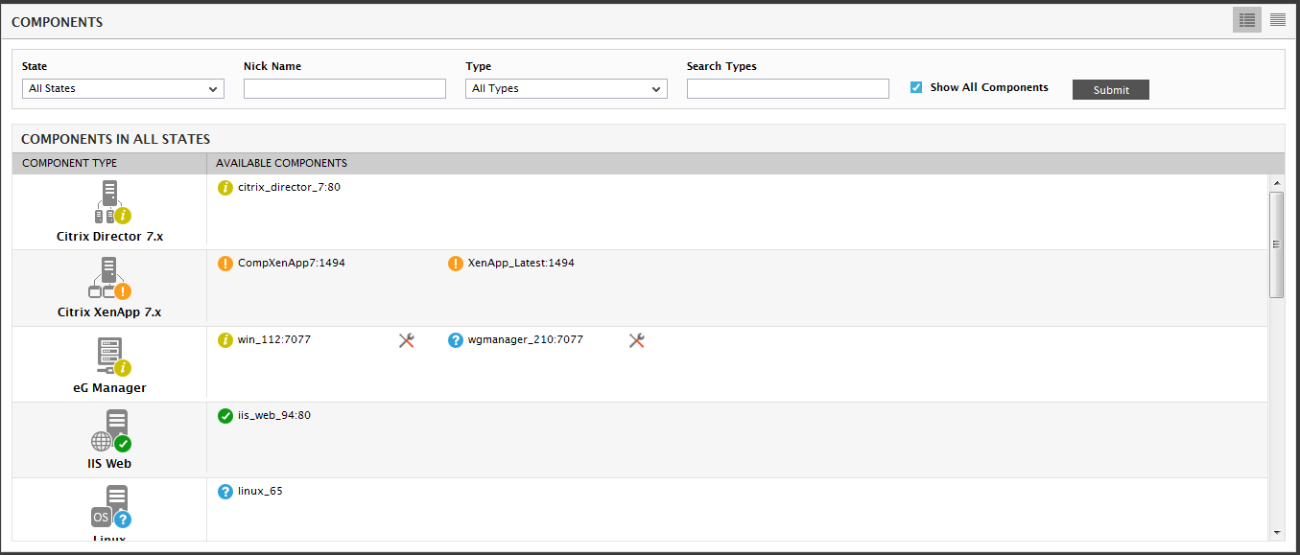
Task: Open component iis_web_94:80
Action: point(274,416)
